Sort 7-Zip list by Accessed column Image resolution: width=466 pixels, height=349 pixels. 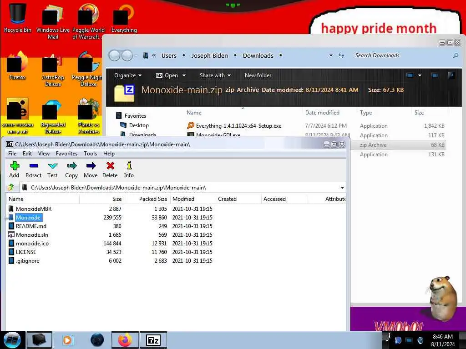(284, 199)
